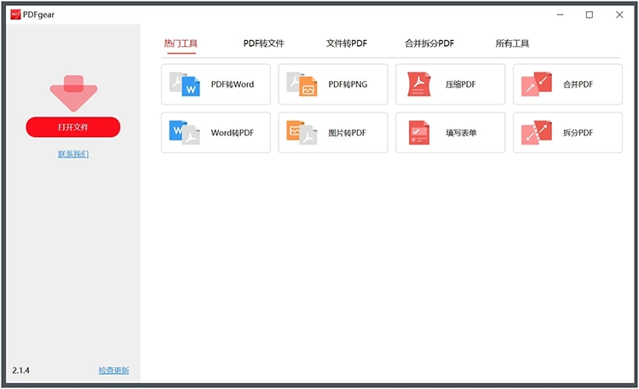Click the Word转PDF tool icon
This screenshot has width=639, height=389.
184,133
